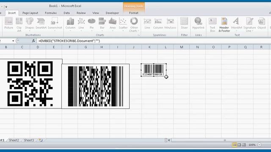Insert a Text Box

(x=213, y=24)
